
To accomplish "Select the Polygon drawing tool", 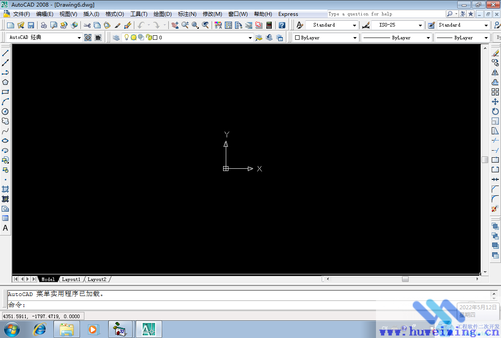I will (x=5, y=82).
